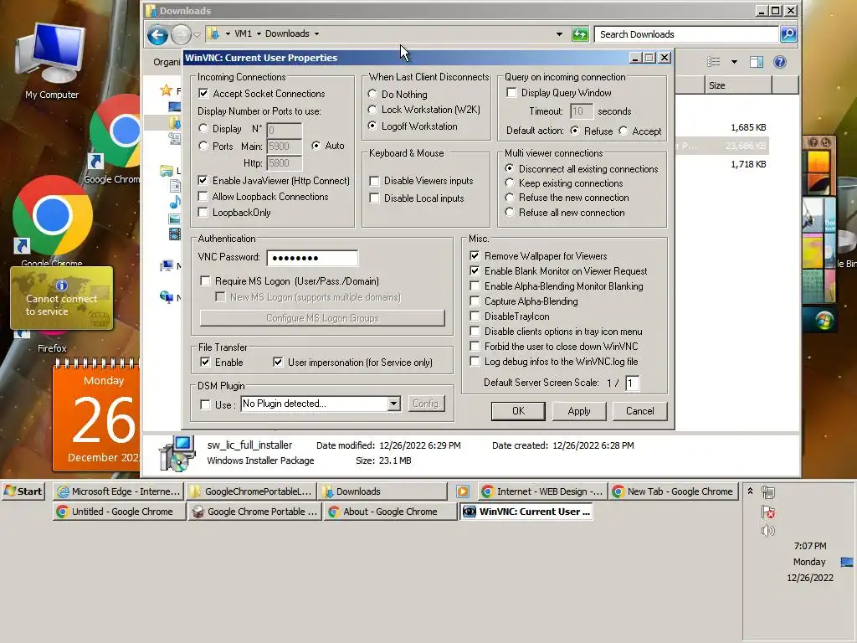The image size is (857, 643).
Task: Click the calendar gadget showing Monday 26
Action: (x=96, y=415)
